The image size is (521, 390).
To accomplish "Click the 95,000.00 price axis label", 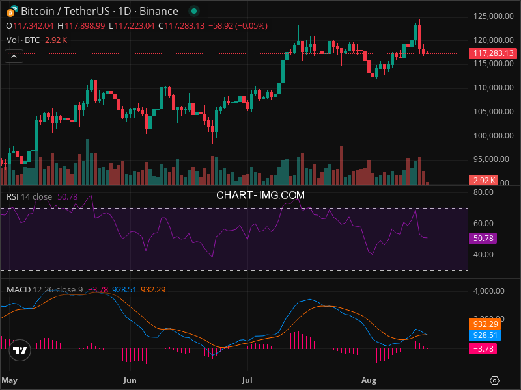I will tap(491, 159).
